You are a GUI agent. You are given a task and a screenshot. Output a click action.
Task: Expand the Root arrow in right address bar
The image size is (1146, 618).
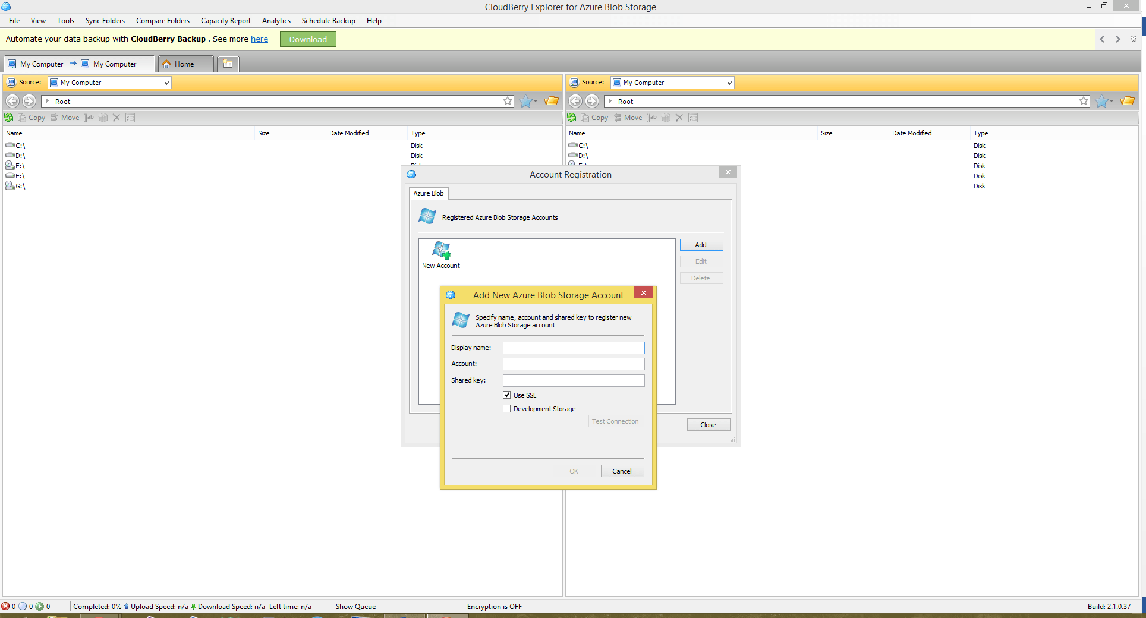(x=610, y=102)
